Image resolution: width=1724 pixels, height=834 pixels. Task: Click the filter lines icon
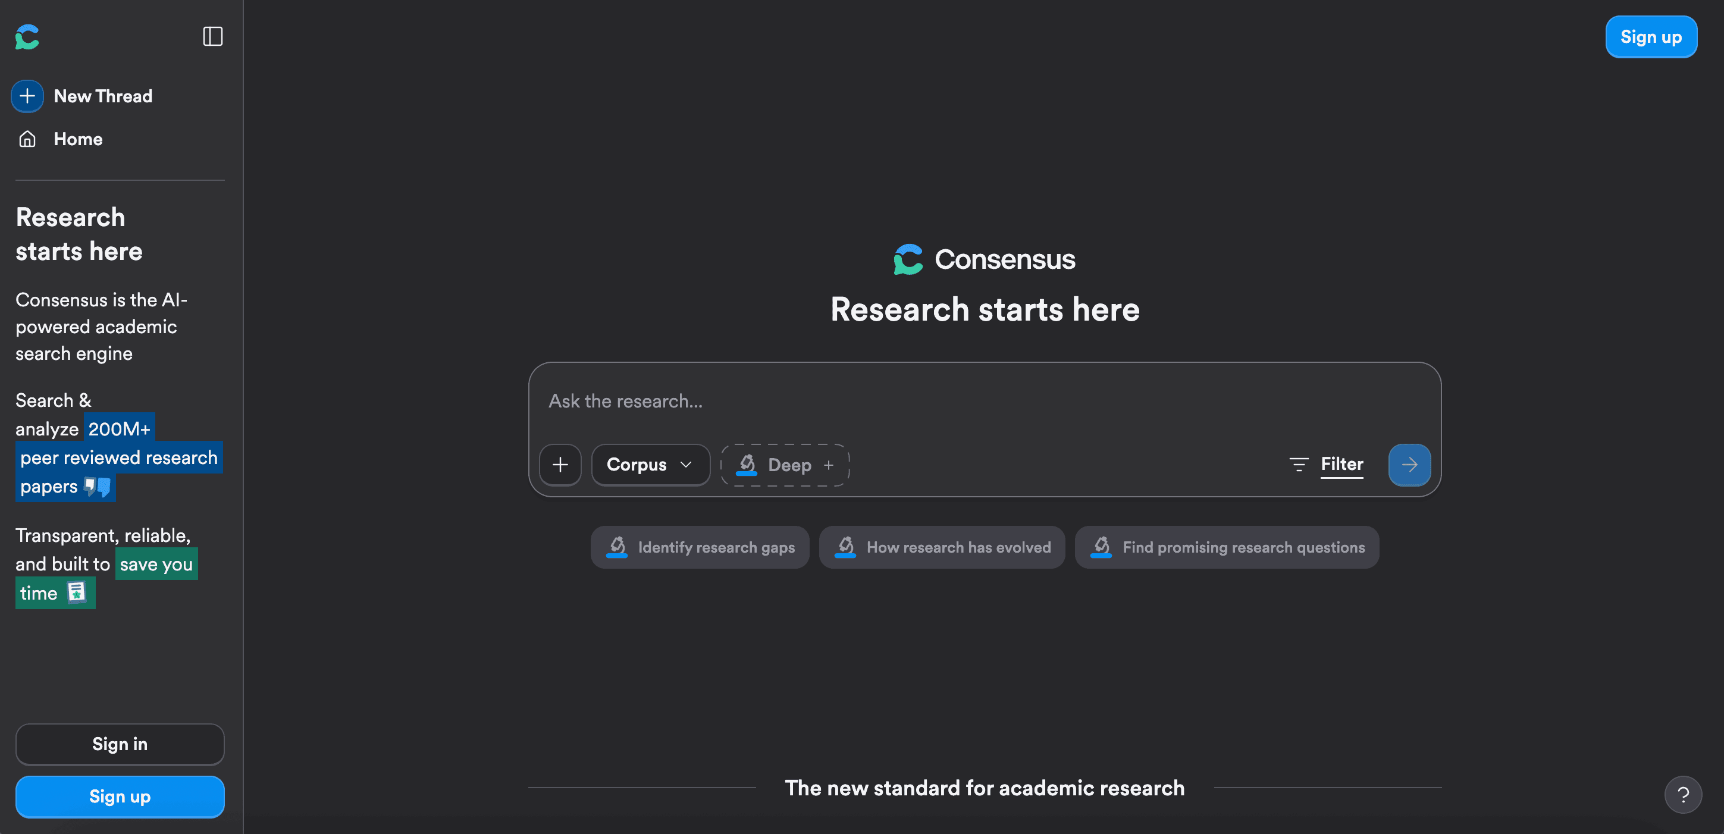coord(1298,465)
